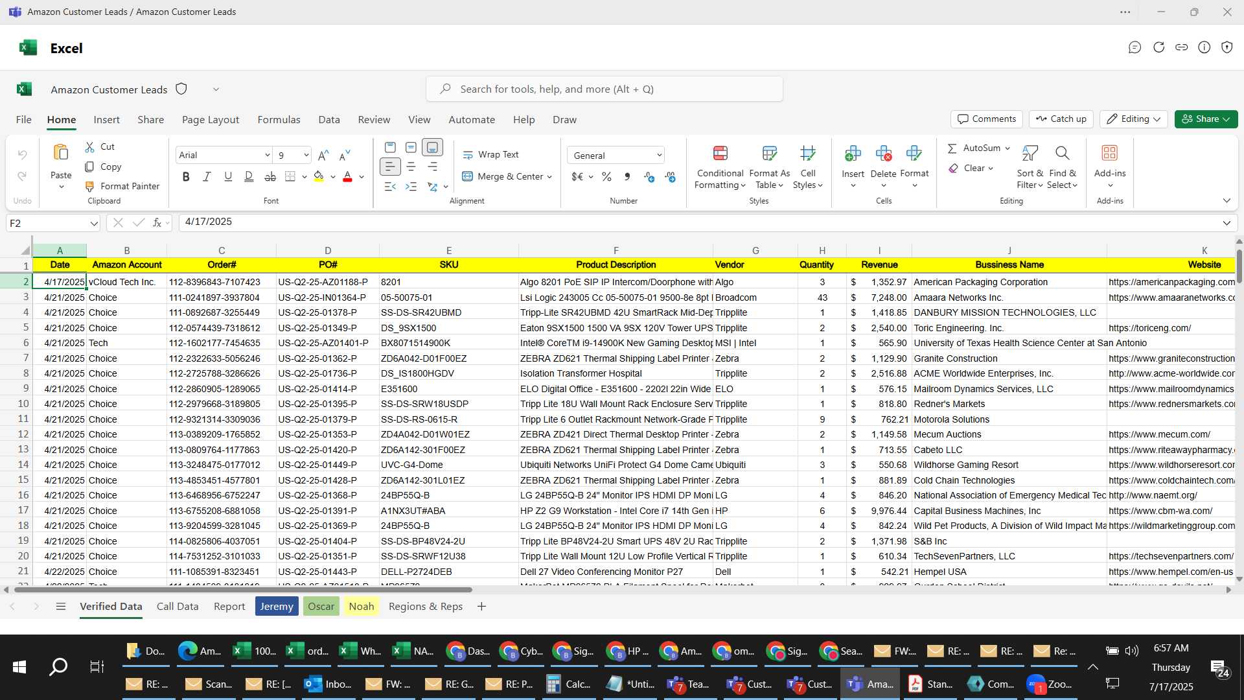This screenshot has width=1244, height=700.
Task: Switch to Page Layout tab
Action: click(x=211, y=120)
